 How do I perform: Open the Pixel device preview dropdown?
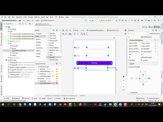click(76, 30)
